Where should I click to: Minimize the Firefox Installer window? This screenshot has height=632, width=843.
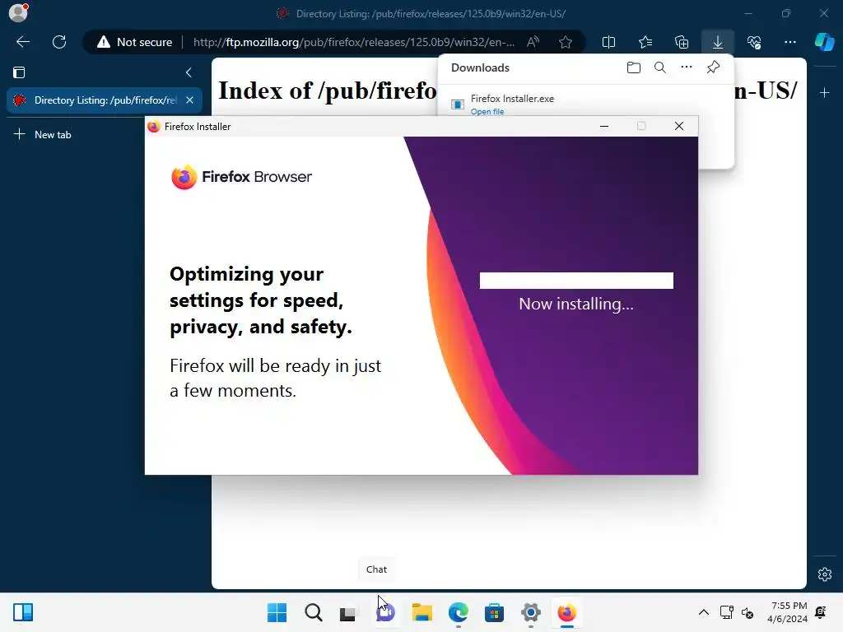(604, 126)
